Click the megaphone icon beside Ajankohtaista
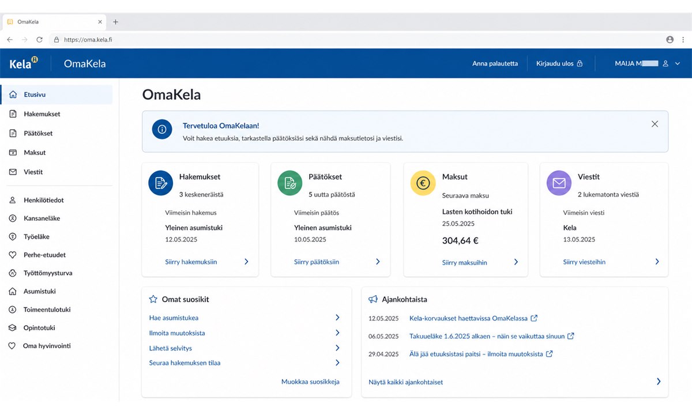The height and width of the screenshot is (415, 692). coord(373,299)
